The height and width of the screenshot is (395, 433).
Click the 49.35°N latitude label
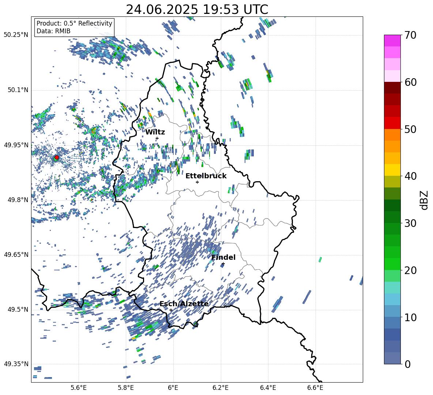16,364
